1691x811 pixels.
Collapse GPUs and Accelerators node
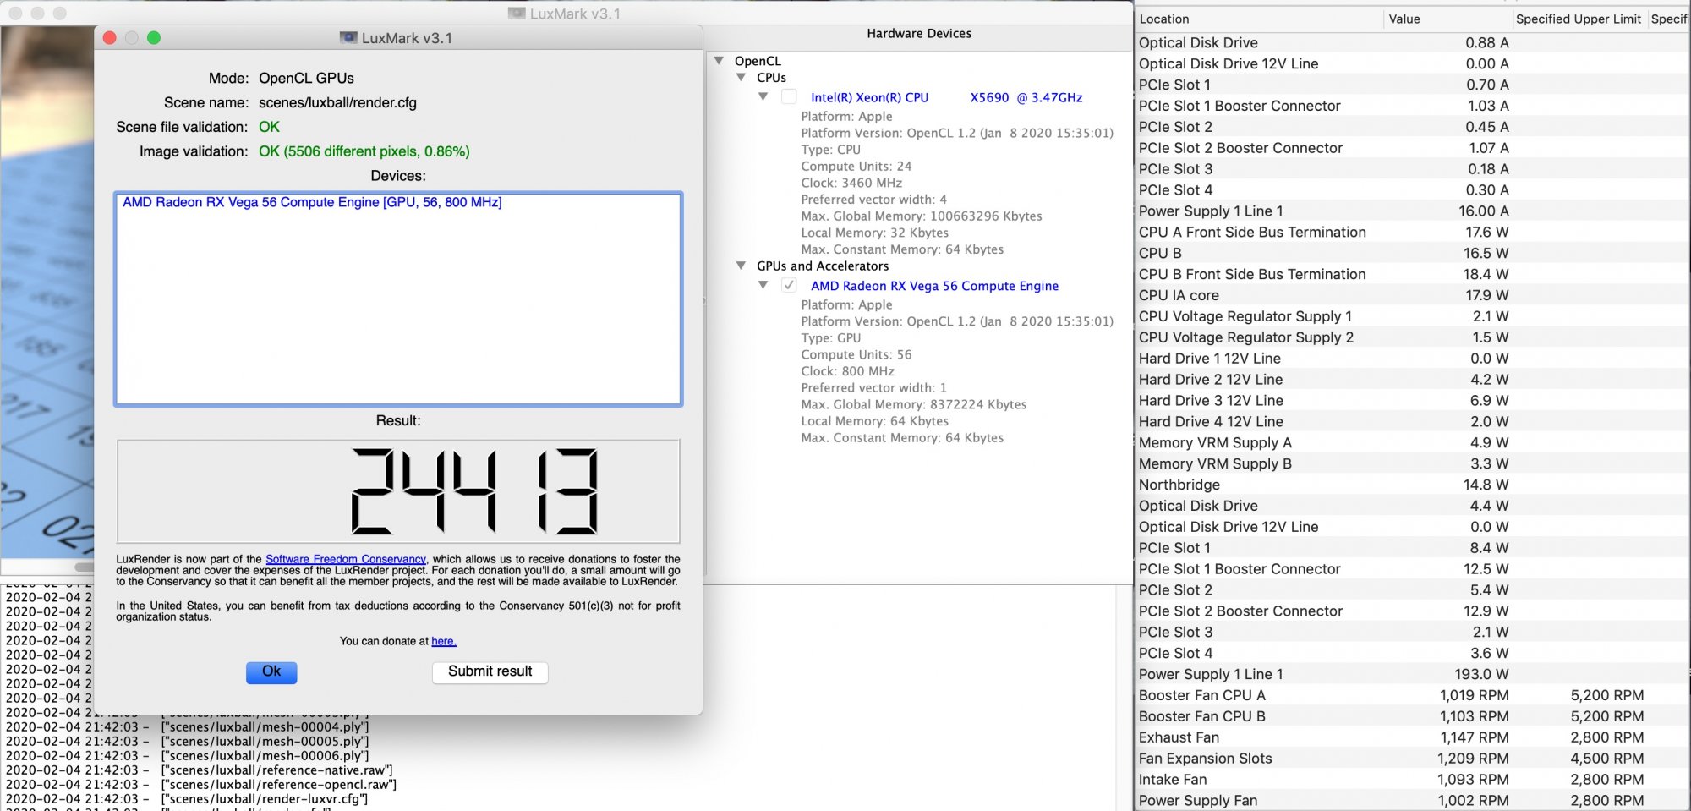click(x=741, y=266)
